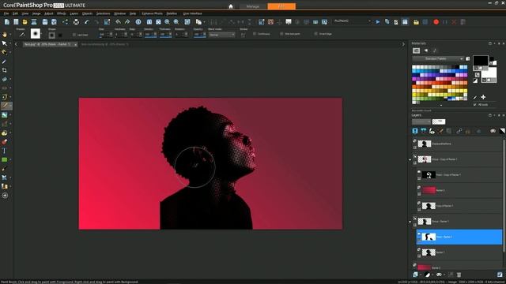This screenshot has width=506, height=284.
Task: Click the Save icon
Action: (x=45, y=22)
